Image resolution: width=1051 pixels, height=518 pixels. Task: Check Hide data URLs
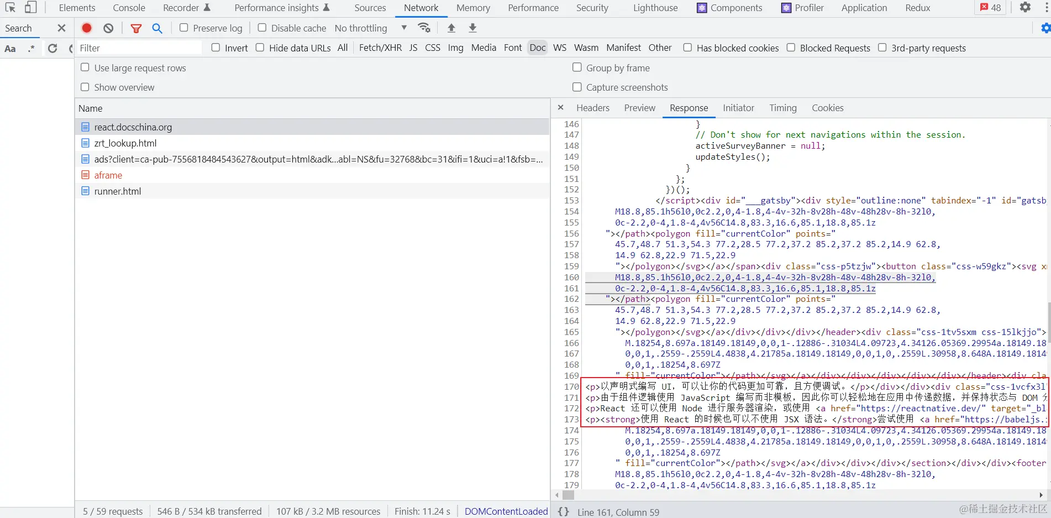[x=260, y=48]
